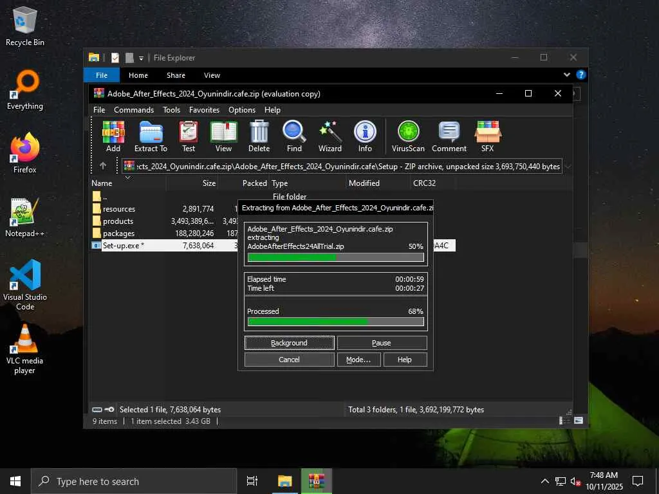
Task: Click the View toolbar icon in WinRAR
Action: pyautogui.click(x=223, y=136)
